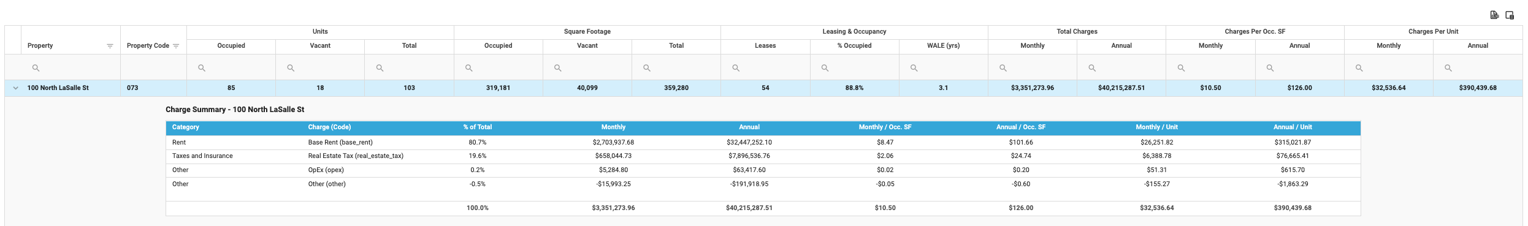1528x226 pixels.
Task: Sort by the Property column header
Action: pos(40,46)
